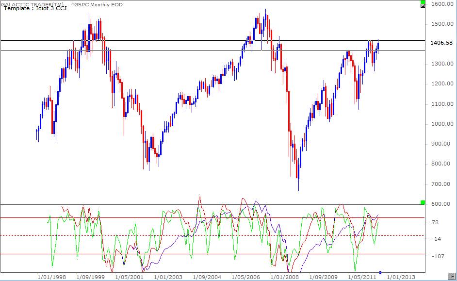Image resolution: width=457 pixels, height=281 pixels.
Task: Click the 1/01/2013 date label
Action: click(x=401, y=277)
